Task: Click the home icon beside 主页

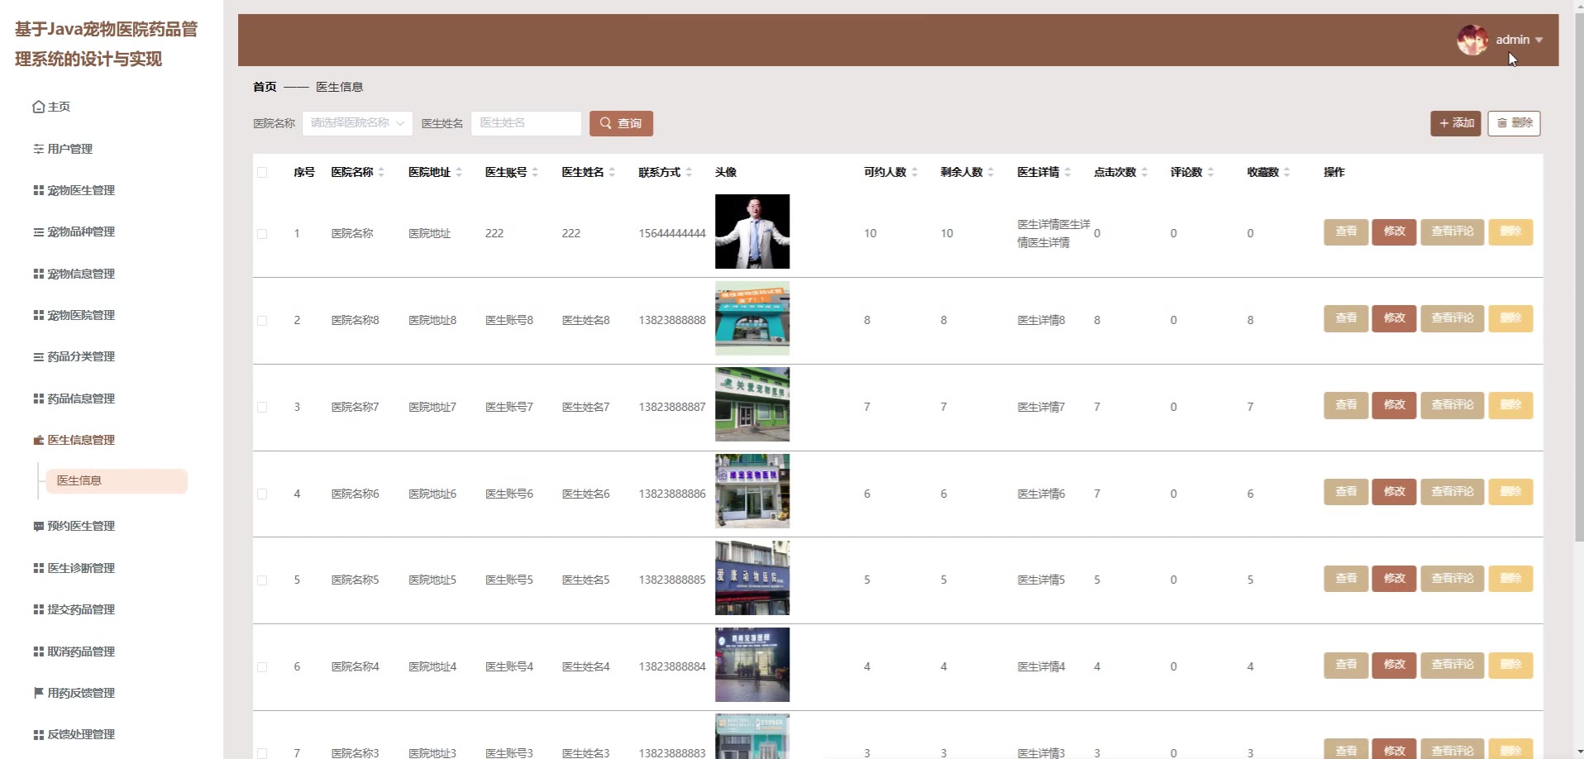Action: click(38, 107)
